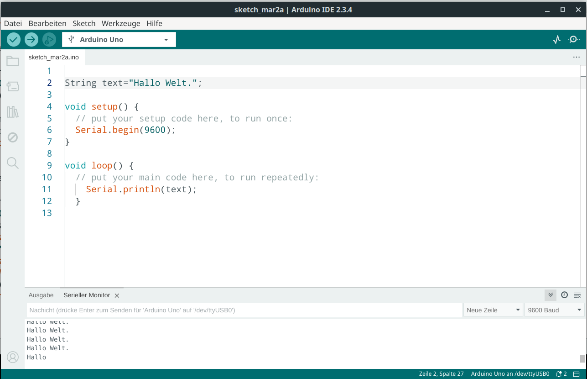Close the Serieller Monitor tab
This screenshot has height=379, width=587.
pos(117,295)
